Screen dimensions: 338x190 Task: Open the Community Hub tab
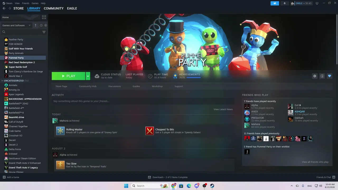[88, 86]
